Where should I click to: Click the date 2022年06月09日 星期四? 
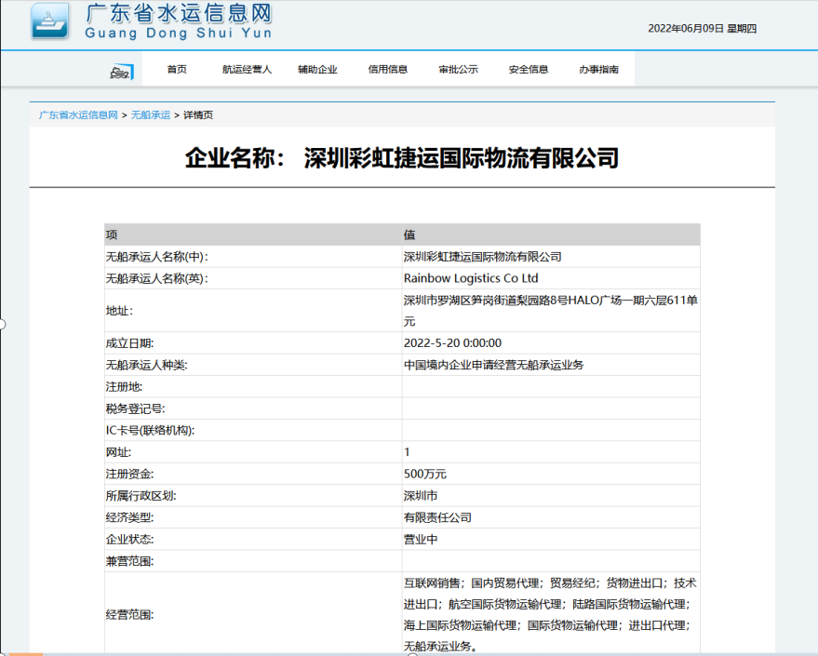[703, 28]
